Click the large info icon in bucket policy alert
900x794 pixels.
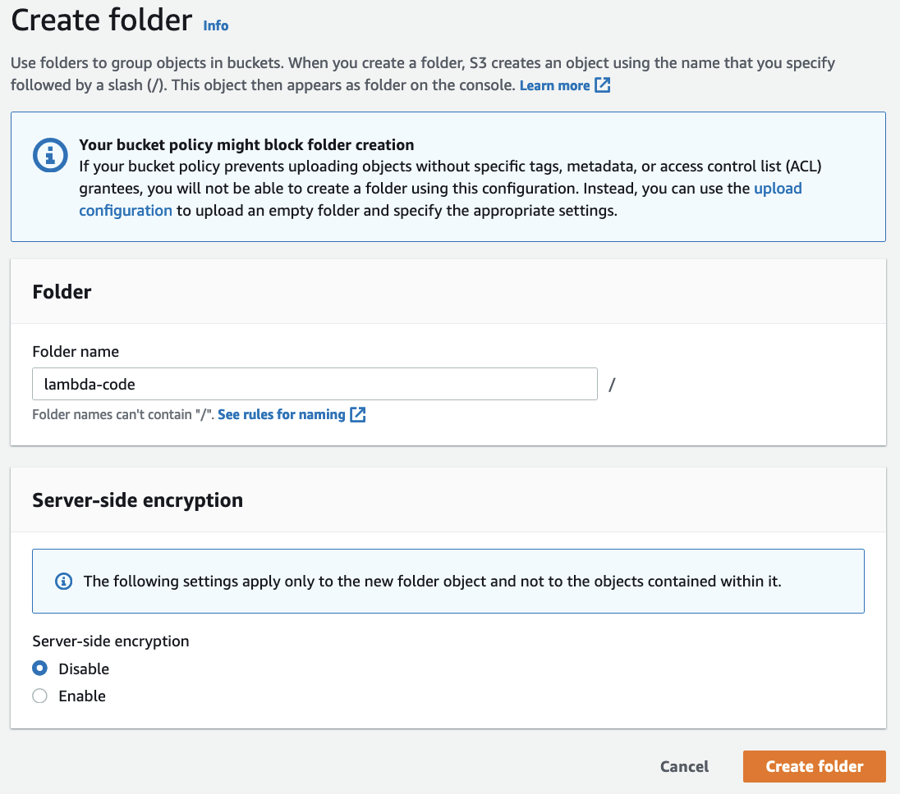[x=50, y=155]
